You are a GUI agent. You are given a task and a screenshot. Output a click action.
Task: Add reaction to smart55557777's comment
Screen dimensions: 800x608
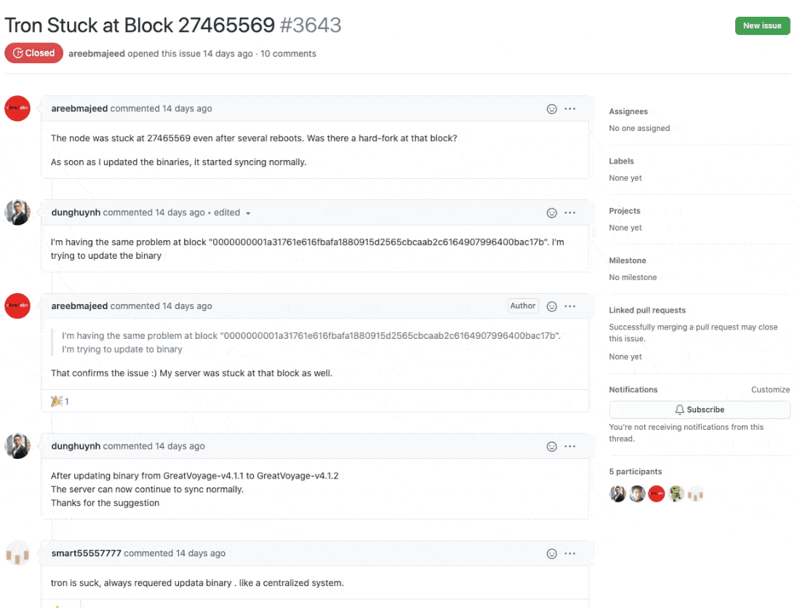(x=551, y=553)
